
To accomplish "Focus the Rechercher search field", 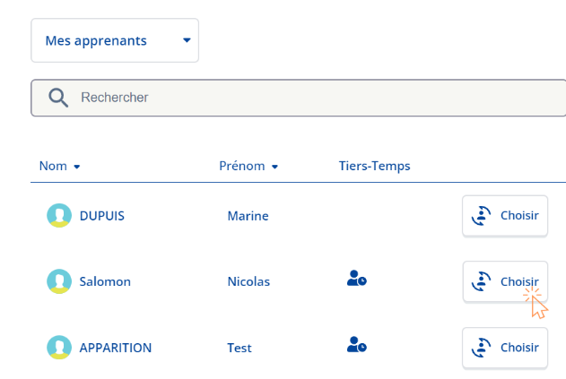I will (299, 98).
